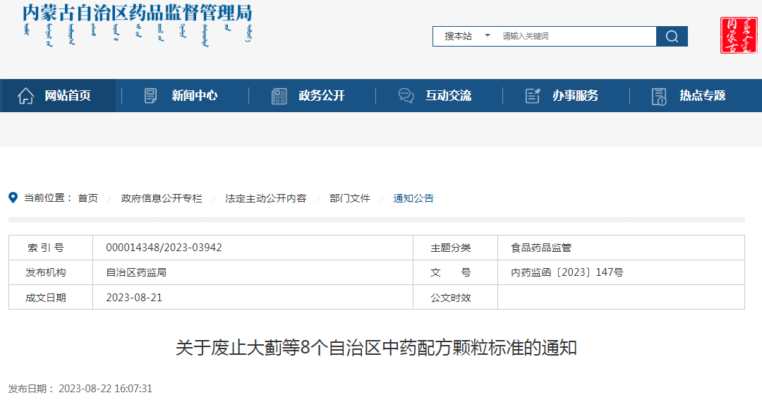The height and width of the screenshot is (400, 762).
Task: Open the 政务公开 menu item
Action: pos(322,96)
